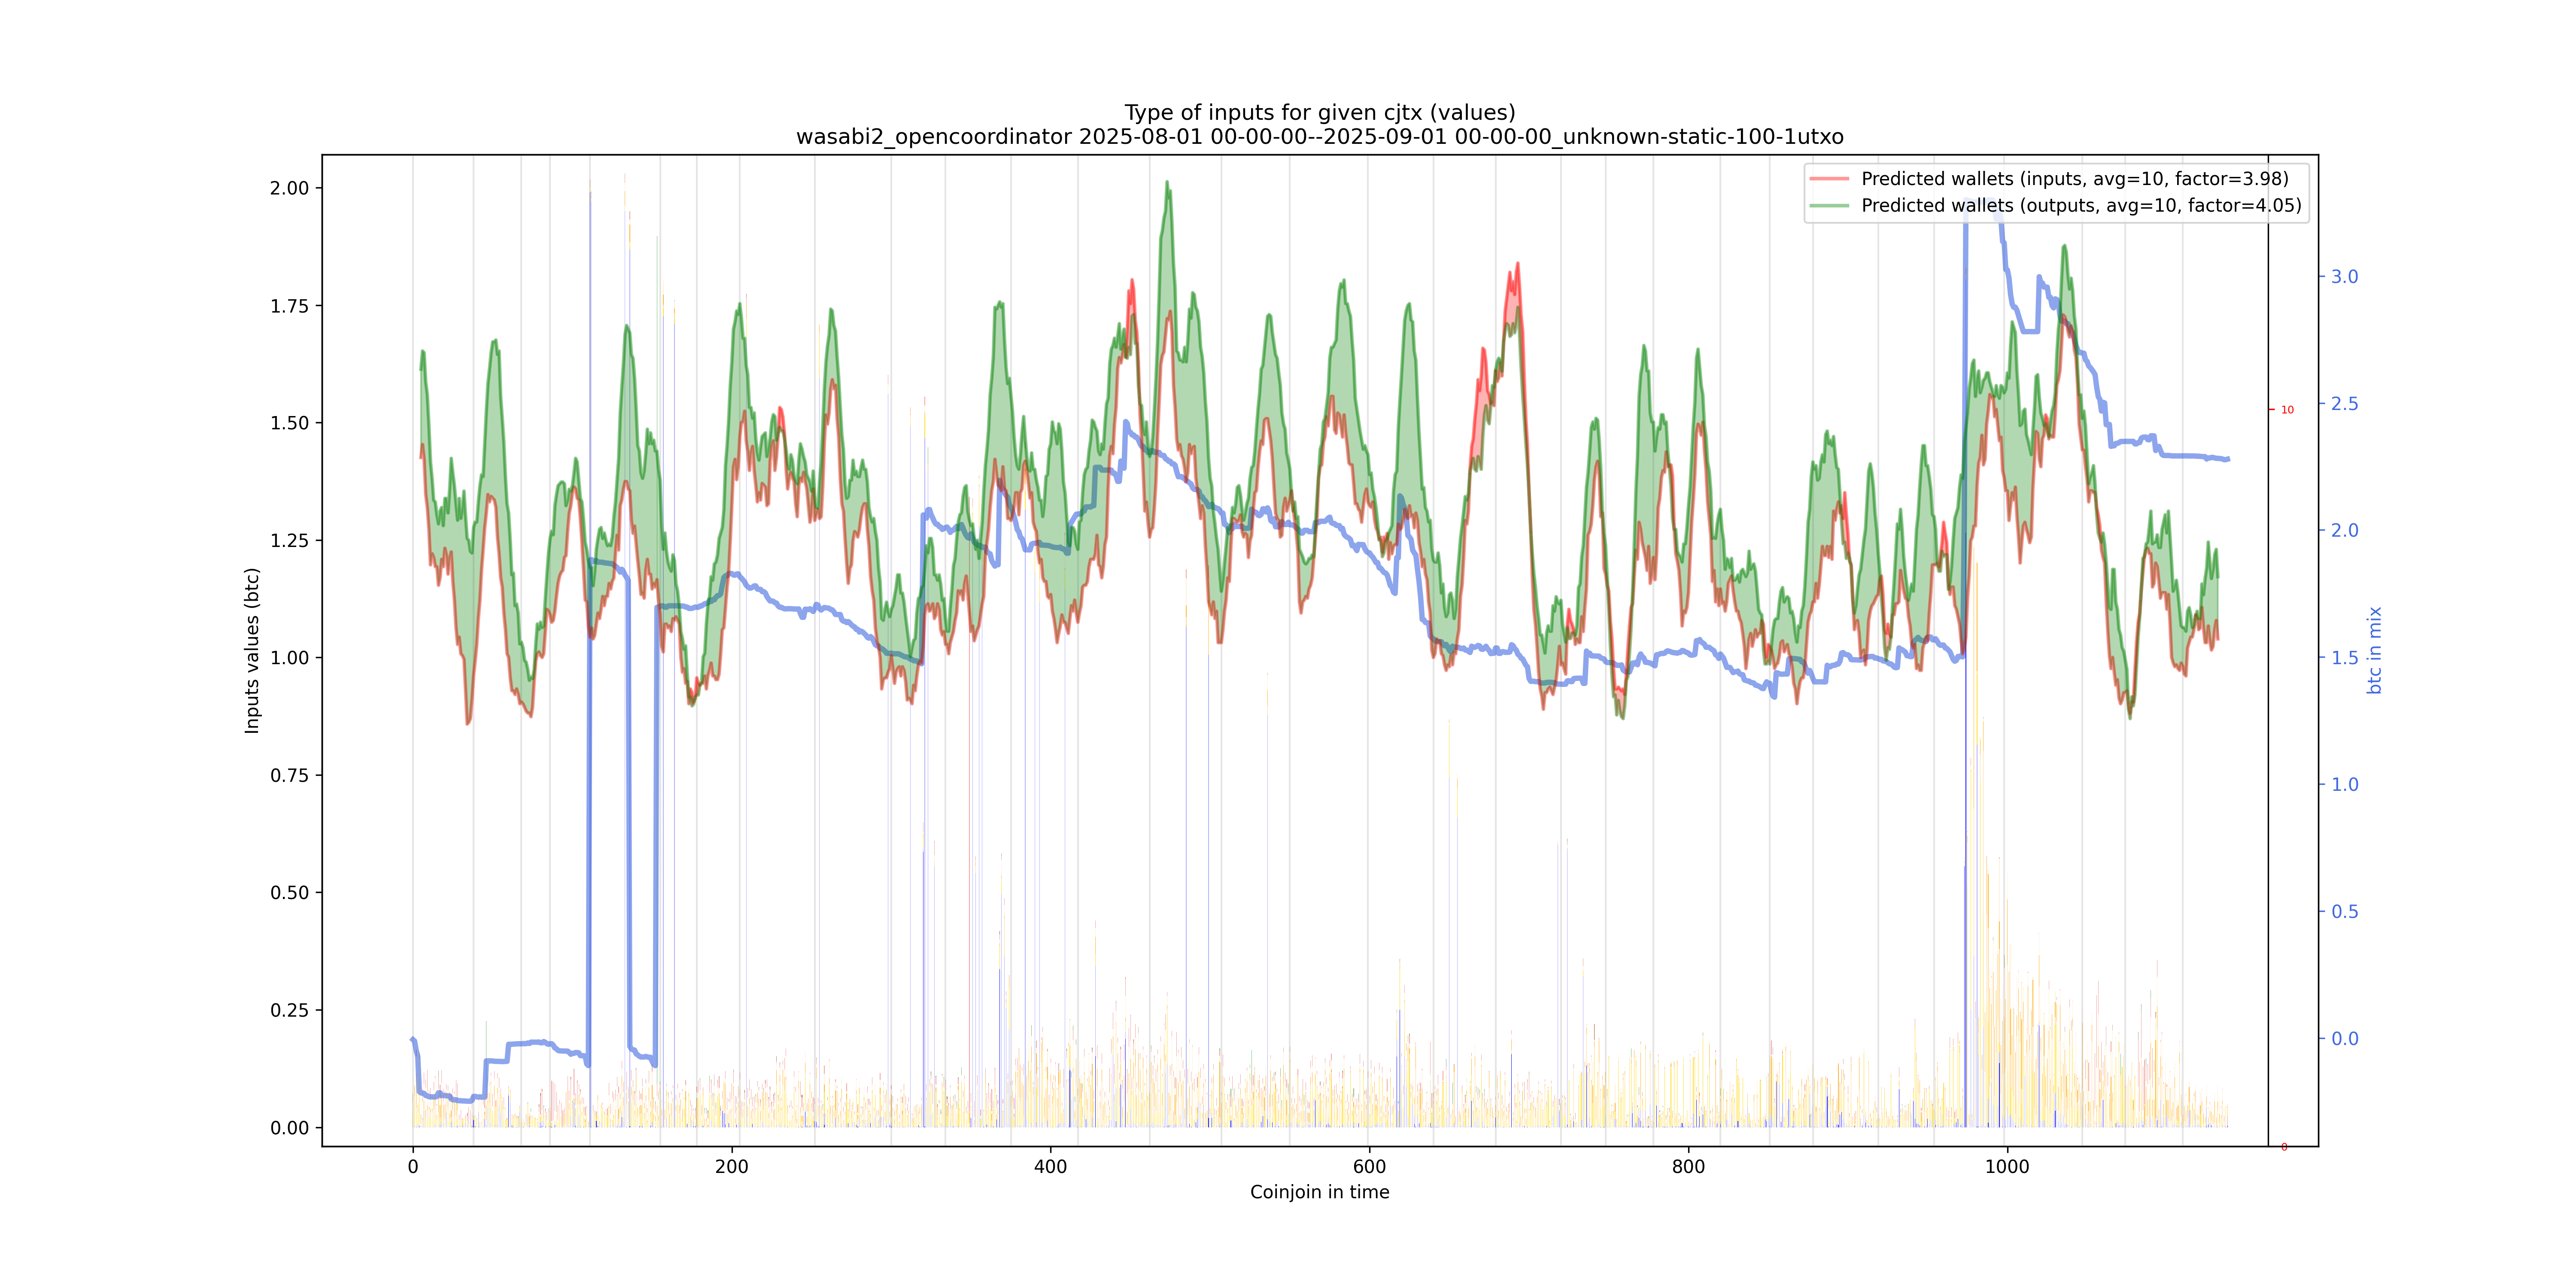This screenshot has height=1288, width=2576.
Task: Click the green line swatch in the legend
Action: click(1829, 206)
